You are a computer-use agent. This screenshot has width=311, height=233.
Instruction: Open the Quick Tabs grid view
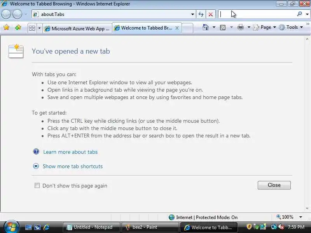pyautogui.click(x=32, y=28)
